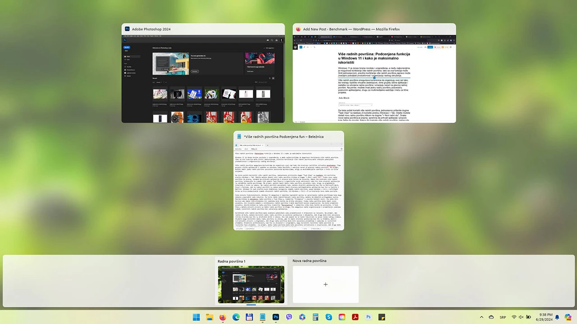
Task: Open Notepad from the taskbar
Action: [262, 317]
